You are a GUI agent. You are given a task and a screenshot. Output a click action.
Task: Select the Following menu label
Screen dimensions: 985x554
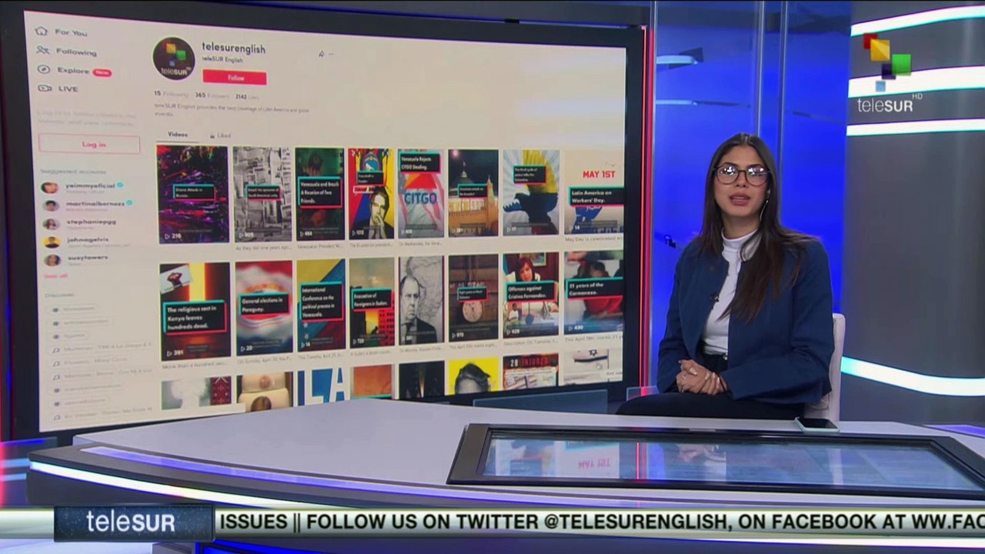click(76, 52)
